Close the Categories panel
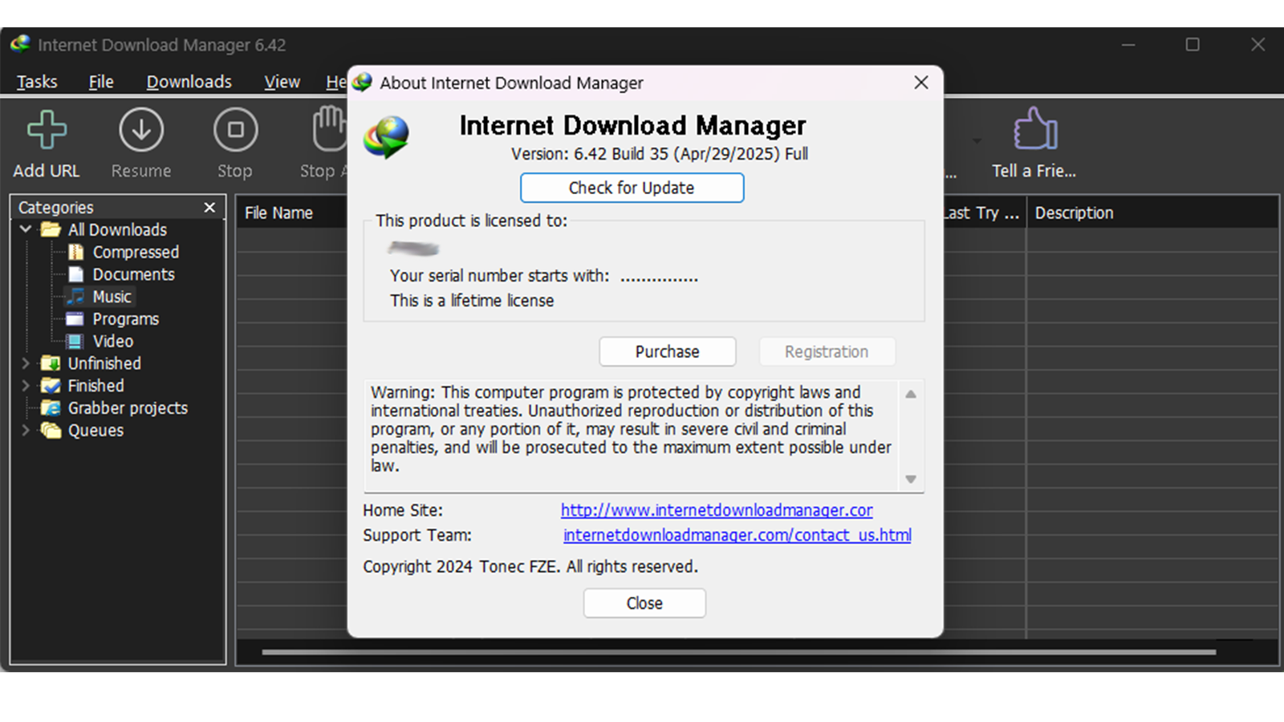This screenshot has height=722, width=1284. pyautogui.click(x=209, y=208)
